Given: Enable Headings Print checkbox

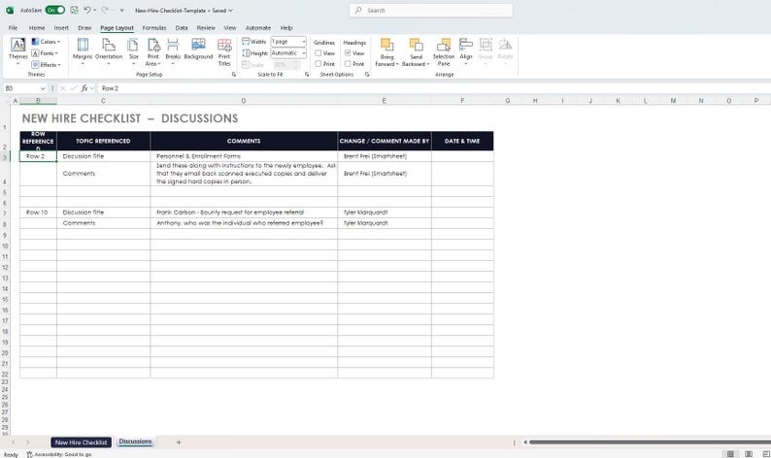Looking at the screenshot, I should click(x=348, y=64).
